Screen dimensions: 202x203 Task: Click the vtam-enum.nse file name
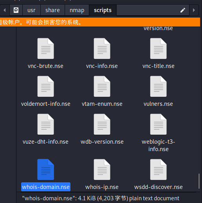tap(102, 104)
